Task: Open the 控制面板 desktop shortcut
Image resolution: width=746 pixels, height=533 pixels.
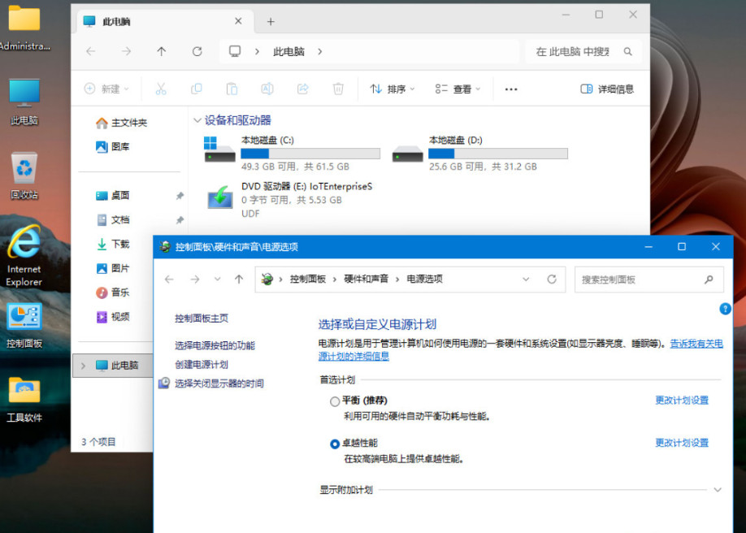Action: coord(24,318)
